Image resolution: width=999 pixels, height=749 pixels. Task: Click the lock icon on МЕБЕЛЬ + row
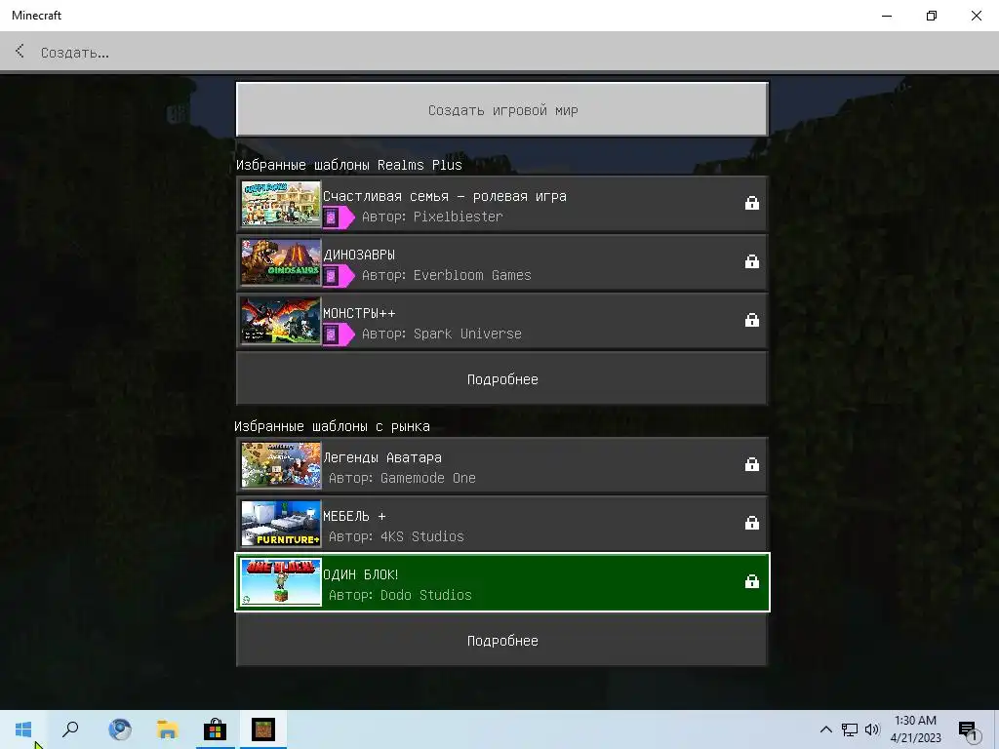752,523
